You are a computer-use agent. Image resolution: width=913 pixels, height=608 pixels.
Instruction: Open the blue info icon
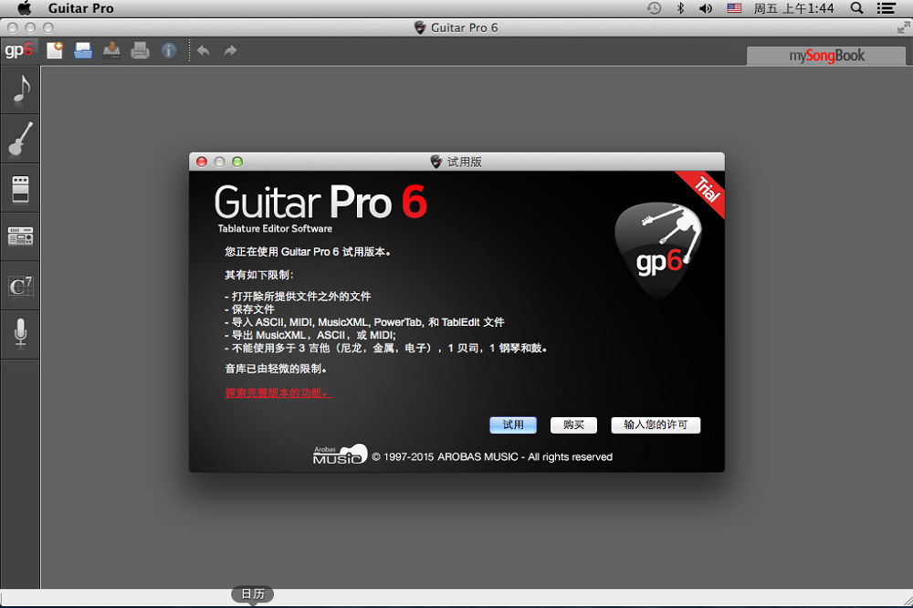coord(169,51)
